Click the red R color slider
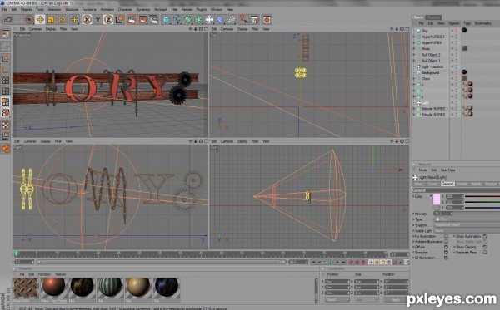The height and width of the screenshot is (310, 500). (482, 196)
